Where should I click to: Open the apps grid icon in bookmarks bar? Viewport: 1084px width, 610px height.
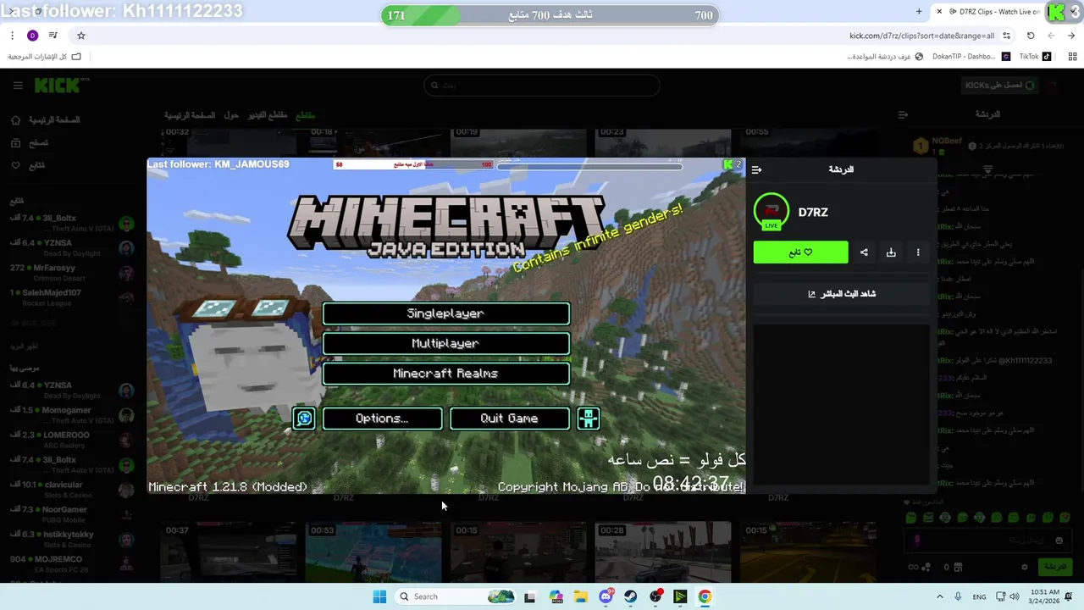pos(1072,57)
